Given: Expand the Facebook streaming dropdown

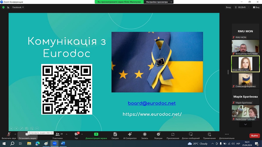Looking at the screenshot, I should (18, 7).
